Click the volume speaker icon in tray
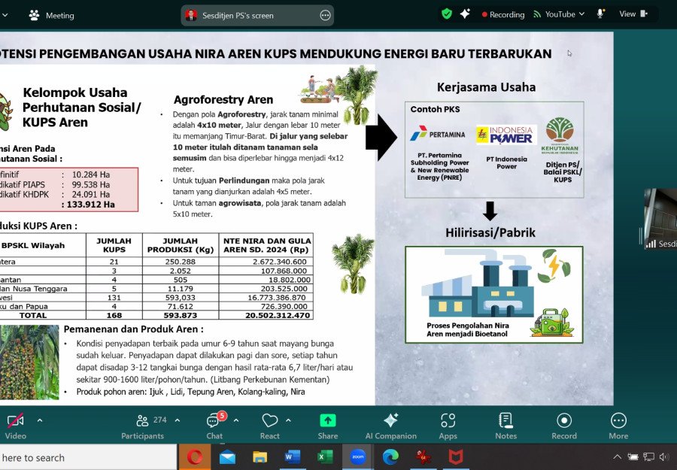677x470 pixels. (x=664, y=456)
